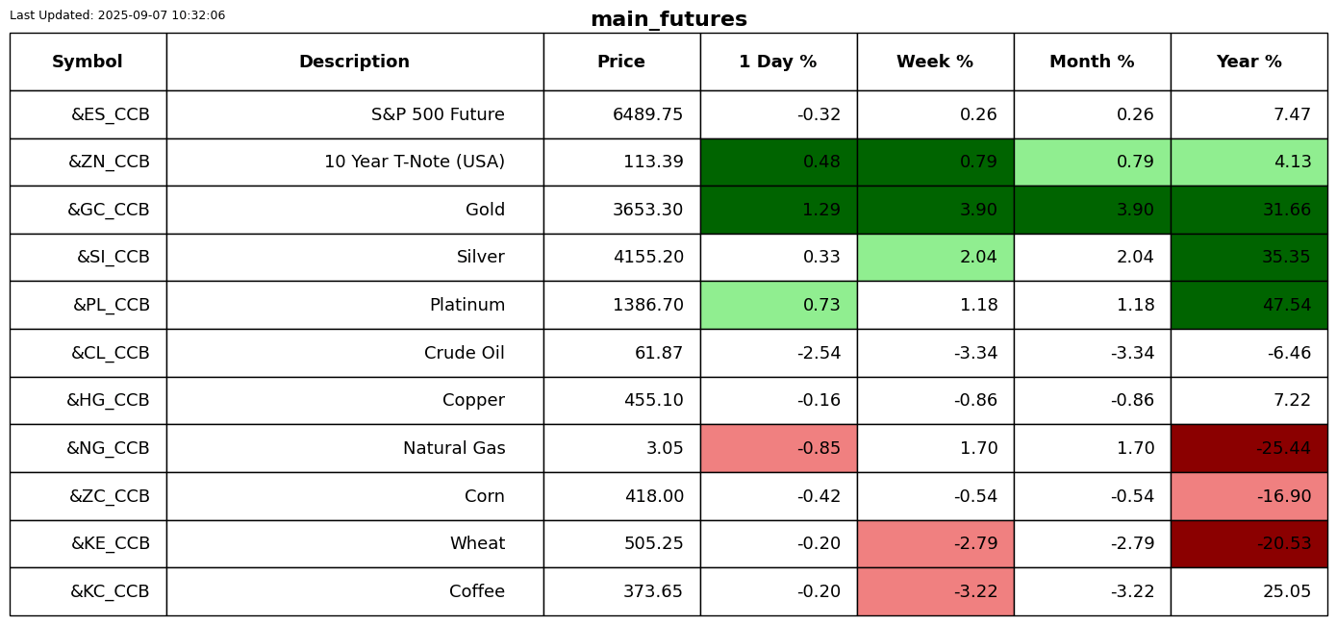This screenshot has width=1337, height=625.
Task: Click the dark green Gold Year % cell
Action: (1249, 210)
